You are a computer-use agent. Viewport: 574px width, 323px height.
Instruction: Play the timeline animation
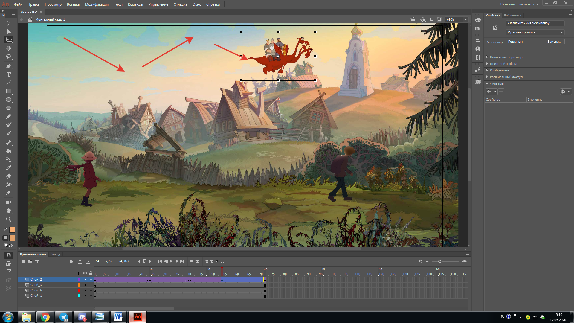click(171, 261)
